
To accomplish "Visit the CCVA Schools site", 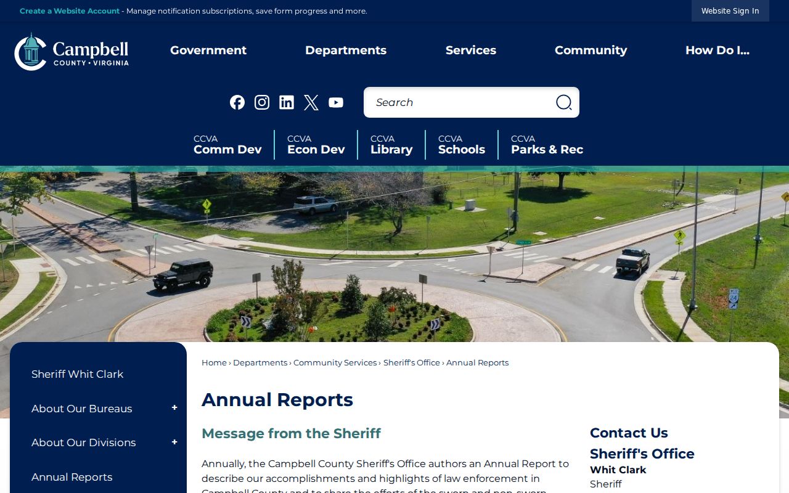I will point(462,145).
